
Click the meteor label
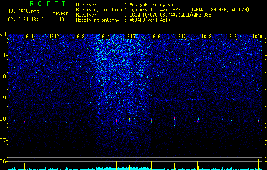tap(60, 13)
